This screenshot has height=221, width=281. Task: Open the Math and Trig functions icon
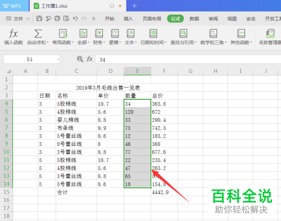tap(213, 34)
